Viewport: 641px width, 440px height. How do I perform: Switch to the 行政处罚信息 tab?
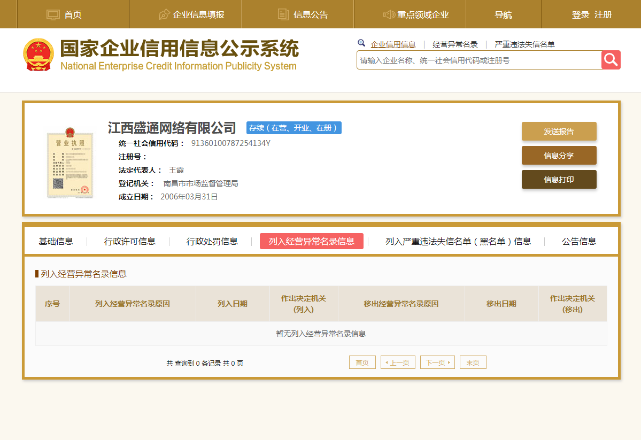tap(212, 242)
